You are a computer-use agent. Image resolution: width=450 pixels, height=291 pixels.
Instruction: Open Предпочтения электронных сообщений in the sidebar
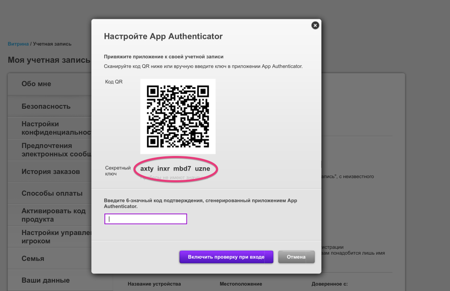point(50,150)
